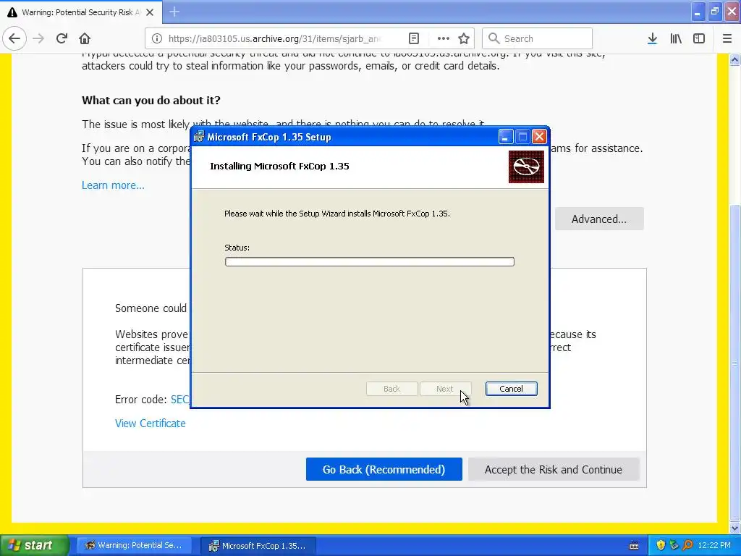Minimize the FxCop Setup window
This screenshot has height=556, width=741.
(x=505, y=137)
